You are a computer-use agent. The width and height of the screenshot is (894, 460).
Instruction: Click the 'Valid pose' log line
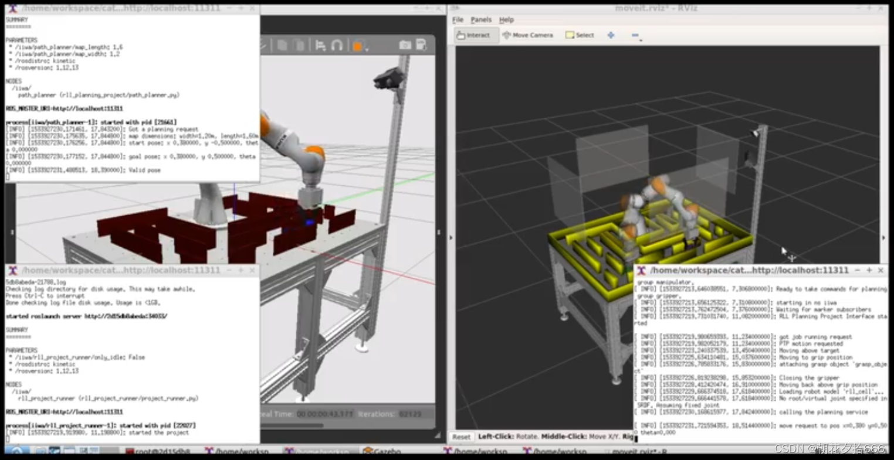tap(83, 170)
